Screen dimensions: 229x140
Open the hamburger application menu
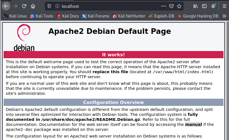[225, 6]
